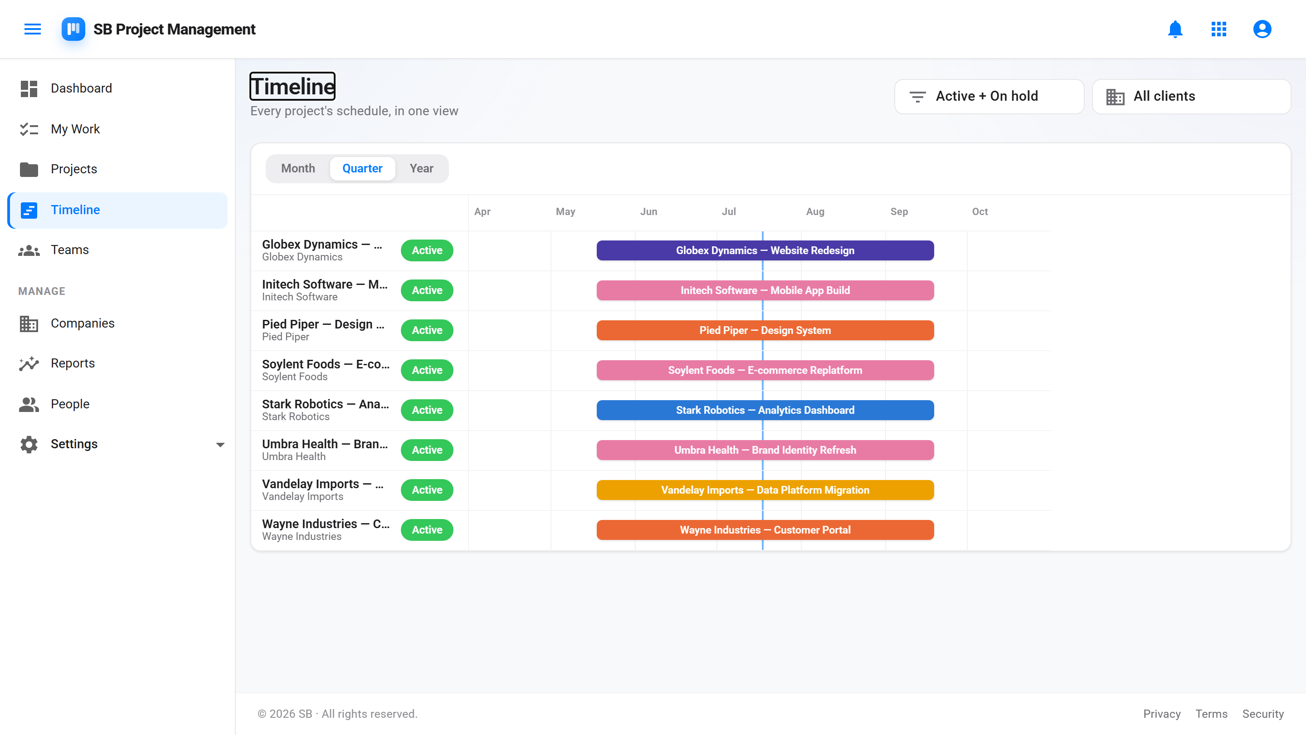
Task: Open Reports under Manage
Action: pos(117,363)
